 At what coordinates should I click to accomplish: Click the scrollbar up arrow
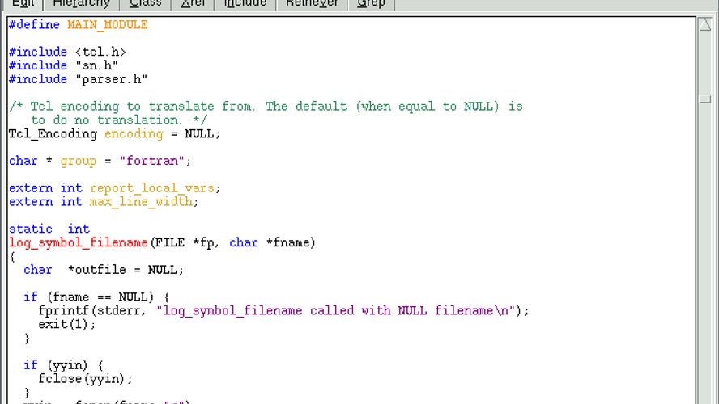pos(704,23)
